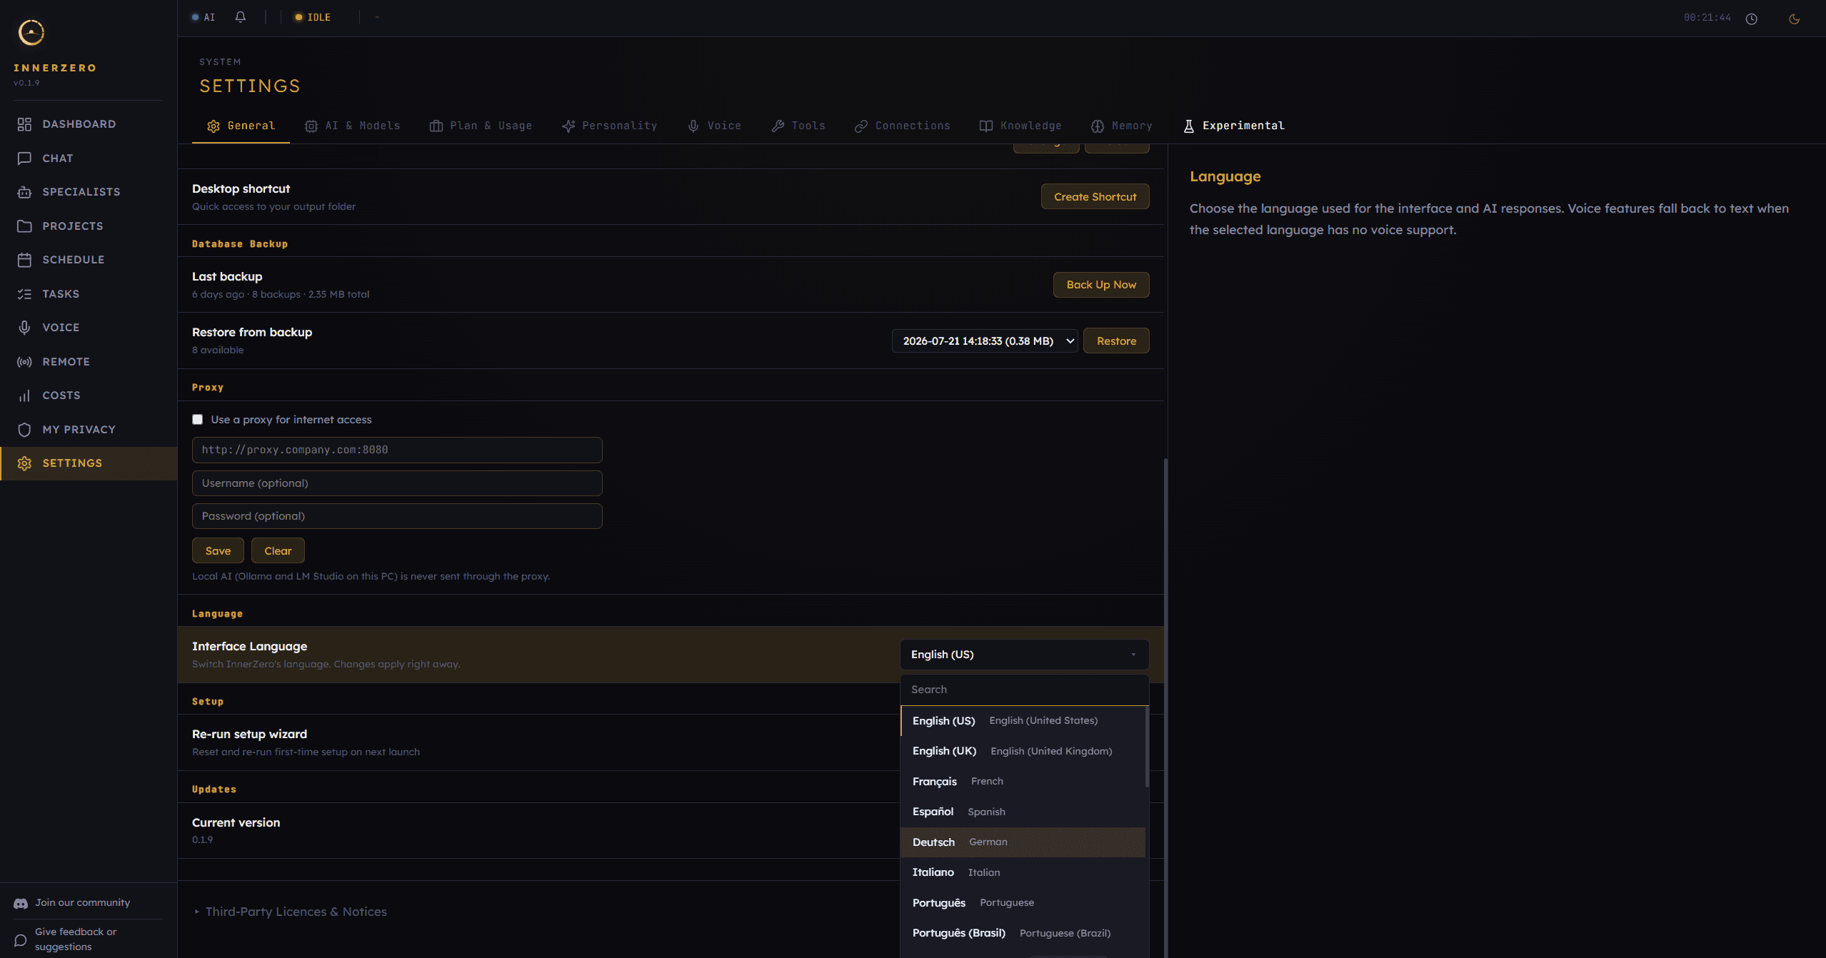Screen dimensions: 1826x958
Task: Click the Settings gear sidebar icon
Action: tap(24, 463)
